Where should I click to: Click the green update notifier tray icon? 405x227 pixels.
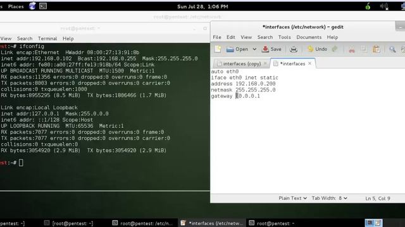pyautogui.click(x=368, y=6)
